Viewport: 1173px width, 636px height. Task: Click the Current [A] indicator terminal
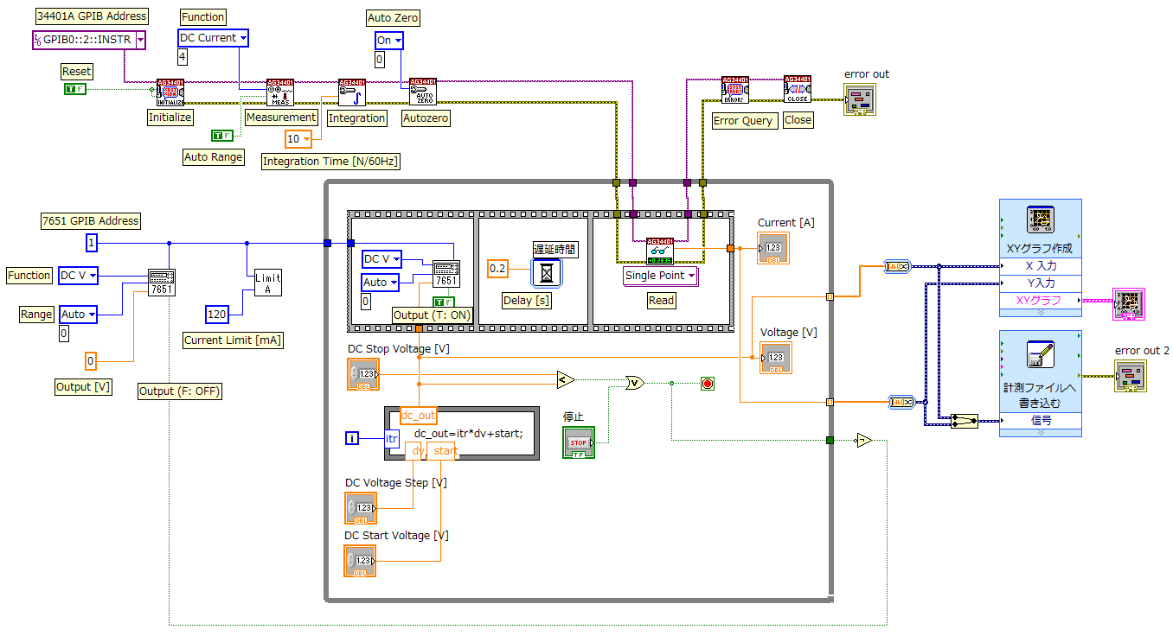(774, 248)
